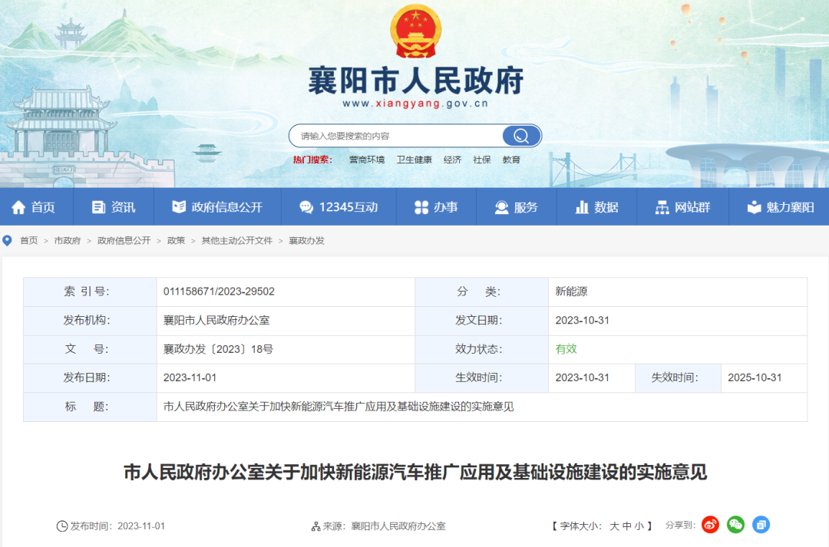Click the search magnifier button

pos(521,136)
